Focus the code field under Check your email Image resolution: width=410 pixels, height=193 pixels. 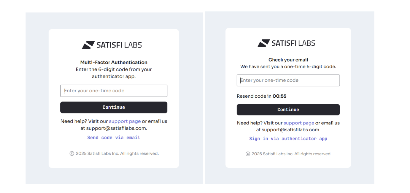[x=288, y=80]
